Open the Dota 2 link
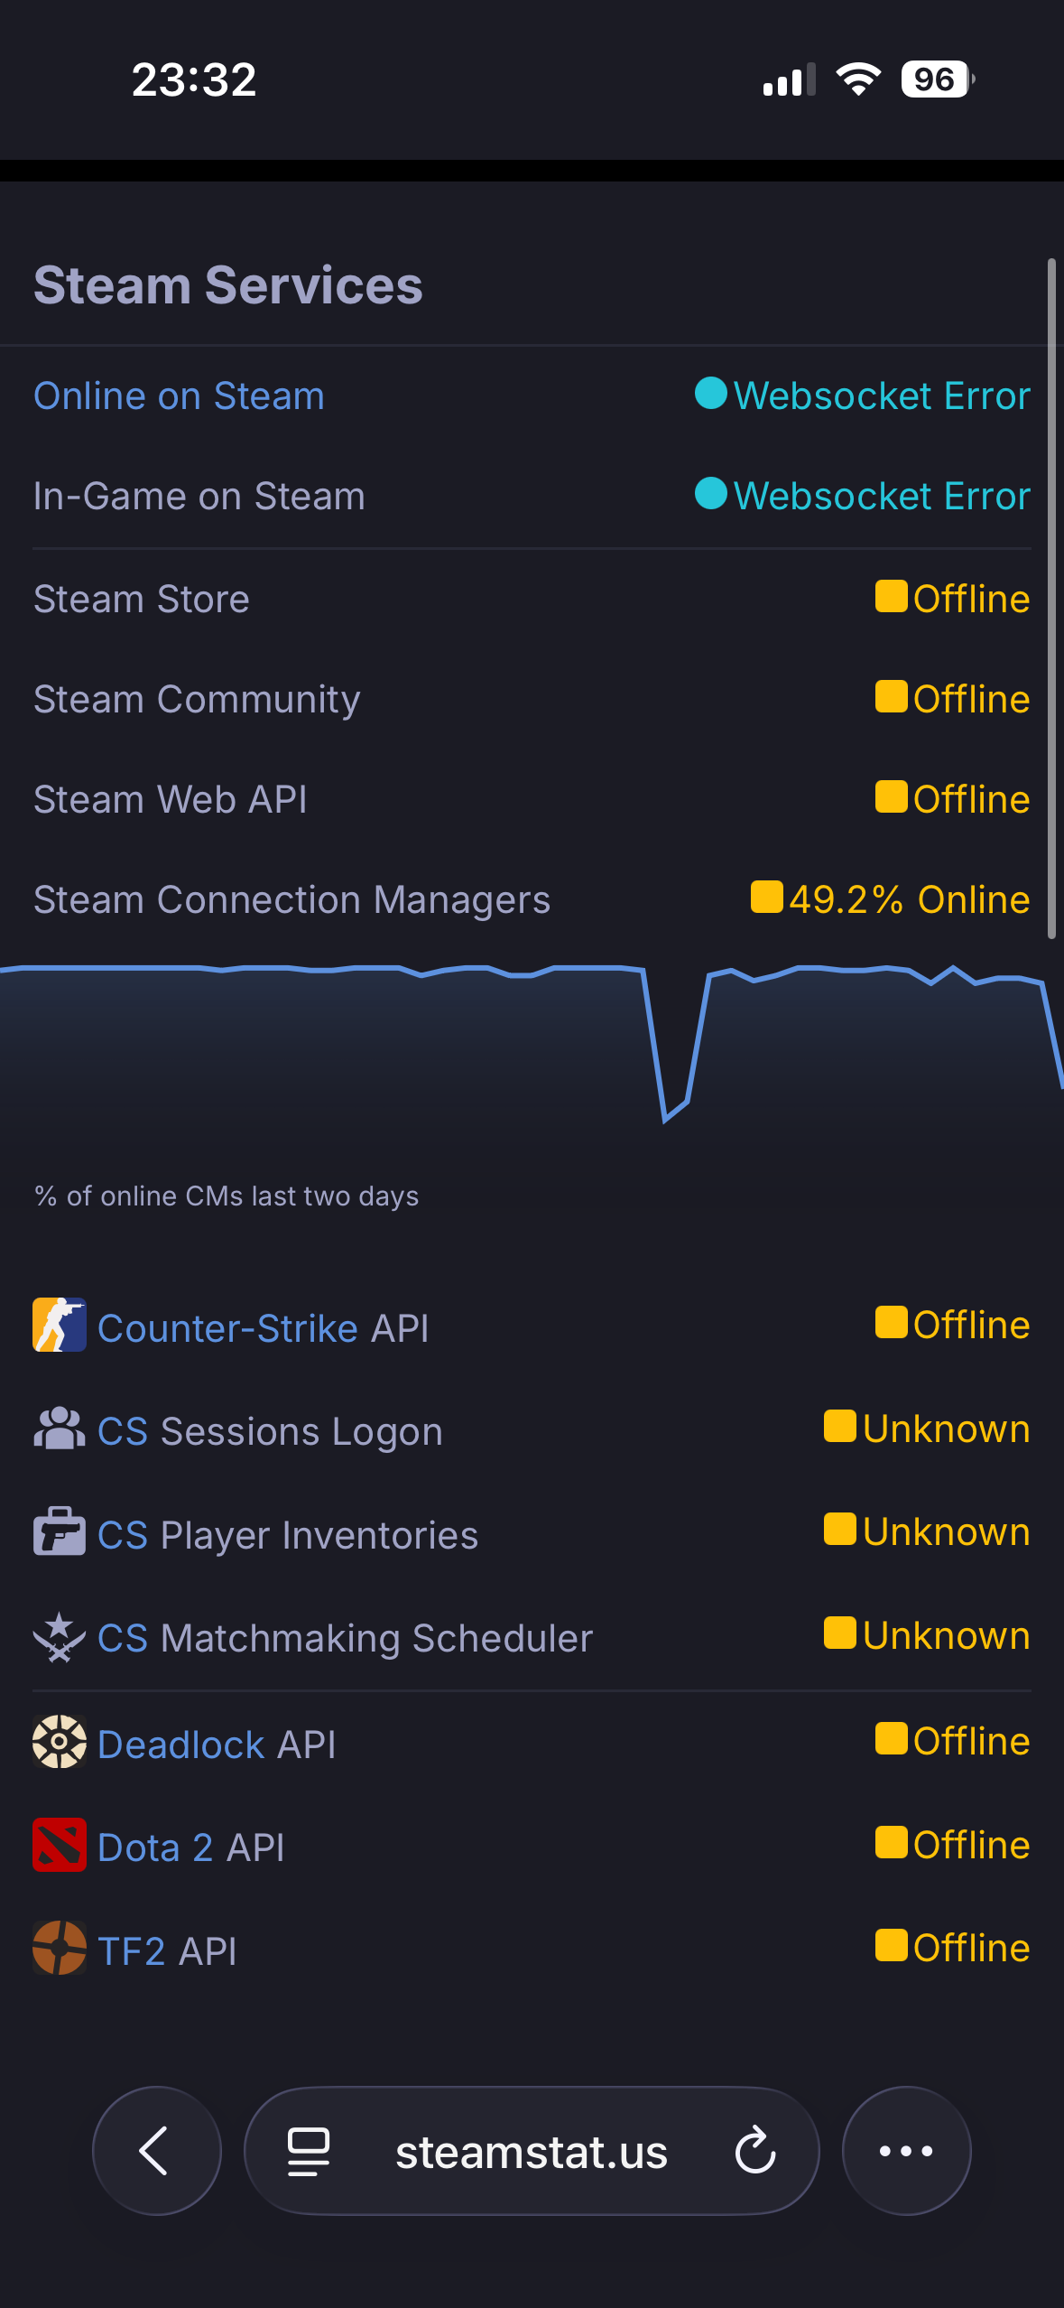The width and height of the screenshot is (1064, 2308). pyautogui.click(x=154, y=1847)
